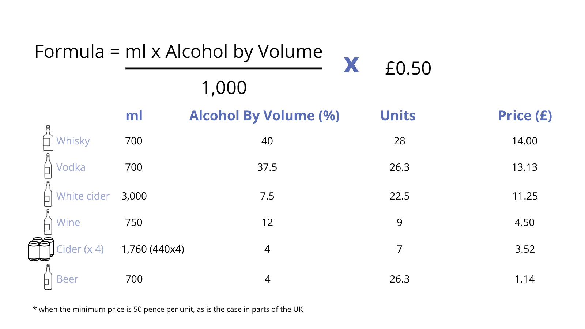Select the White cider label

(83, 196)
